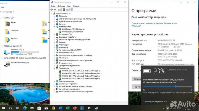Select Устройства безопасности row
This screenshot has height=111, width=199.
pyautogui.click(x=69, y=89)
